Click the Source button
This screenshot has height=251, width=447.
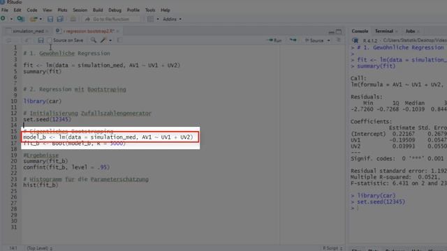point(314,40)
